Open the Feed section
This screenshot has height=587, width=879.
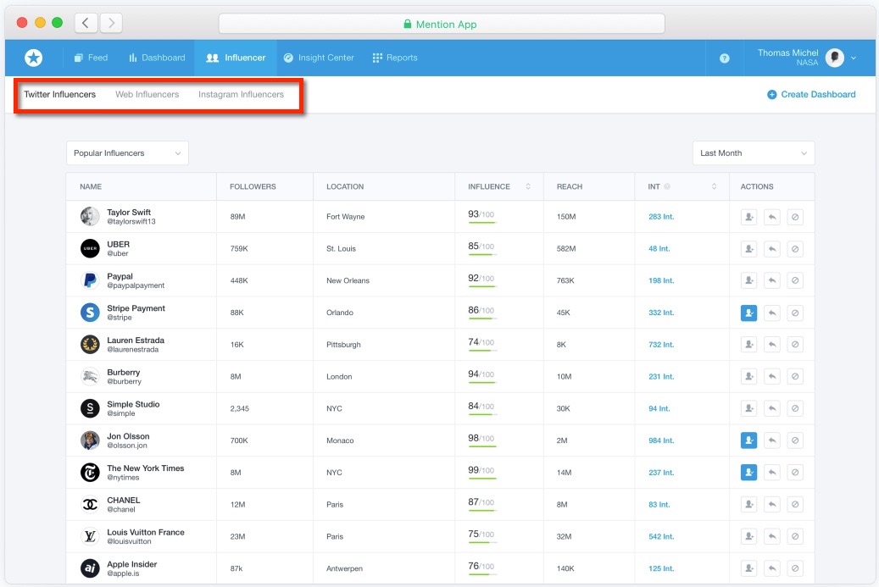pos(91,58)
